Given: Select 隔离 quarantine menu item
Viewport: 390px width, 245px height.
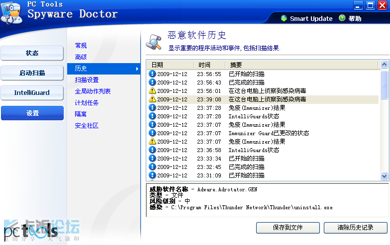Looking at the screenshot, I should coord(81,114).
